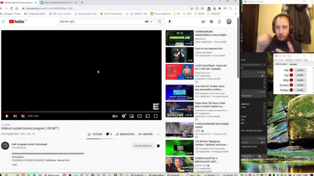
Task: Dislike the video
Action: [x=109, y=134]
